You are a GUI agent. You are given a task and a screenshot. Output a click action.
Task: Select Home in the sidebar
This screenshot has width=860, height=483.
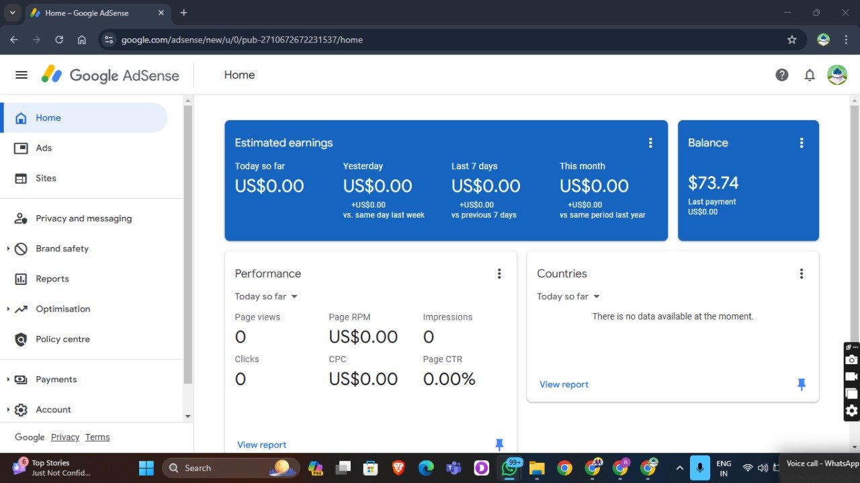(85, 118)
